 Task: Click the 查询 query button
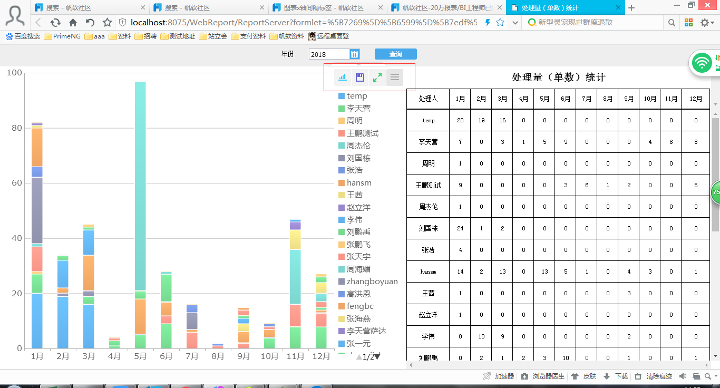[x=395, y=54]
